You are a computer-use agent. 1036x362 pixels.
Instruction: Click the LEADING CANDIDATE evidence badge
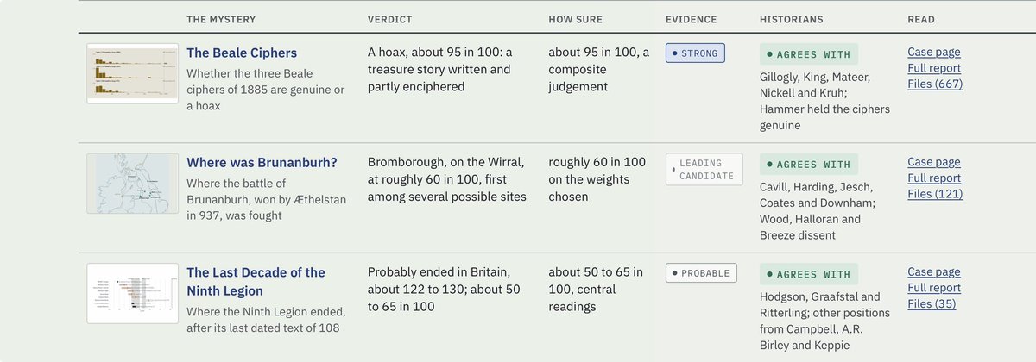[704, 169]
